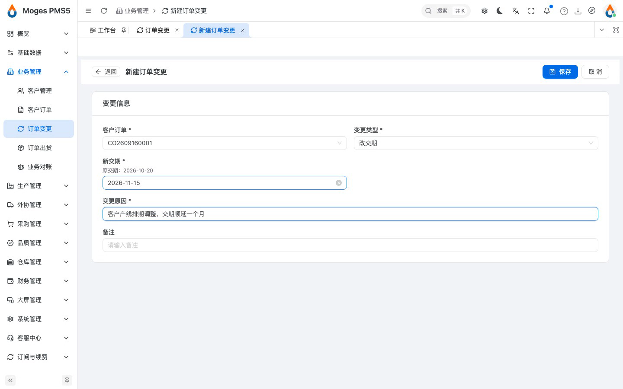
Task: Close the 新建订单变更 tab
Action: click(x=243, y=30)
